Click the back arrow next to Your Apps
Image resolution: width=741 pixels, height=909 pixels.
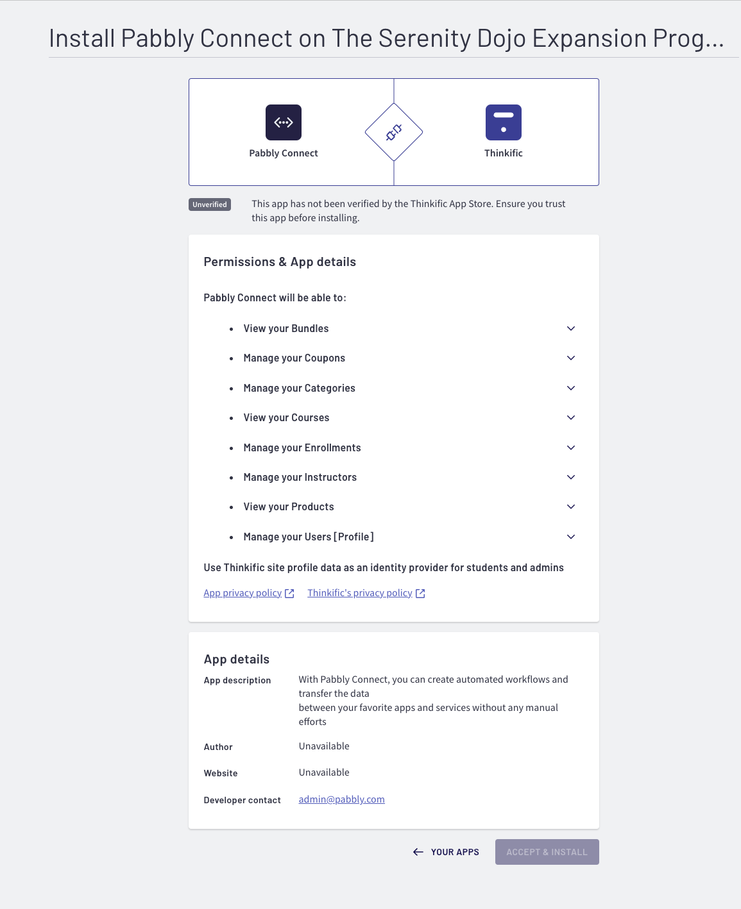(x=418, y=852)
